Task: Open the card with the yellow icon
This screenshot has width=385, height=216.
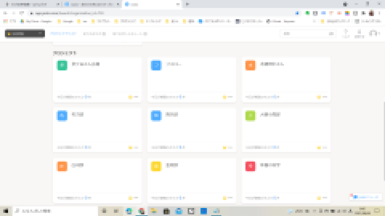Action: pos(192,180)
